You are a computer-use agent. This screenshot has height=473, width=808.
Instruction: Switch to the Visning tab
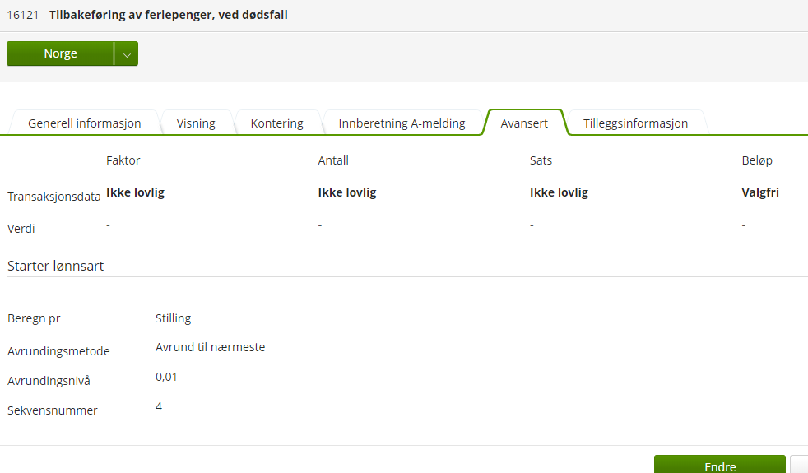196,123
